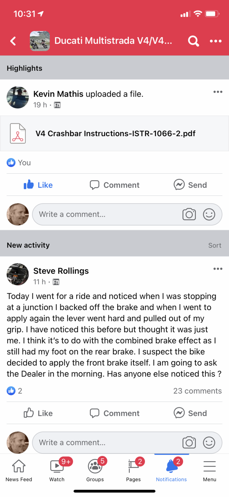Viewport: 229px width, 497px height.
Task: Unlike Kevin Mathis's file post
Action: (38, 185)
